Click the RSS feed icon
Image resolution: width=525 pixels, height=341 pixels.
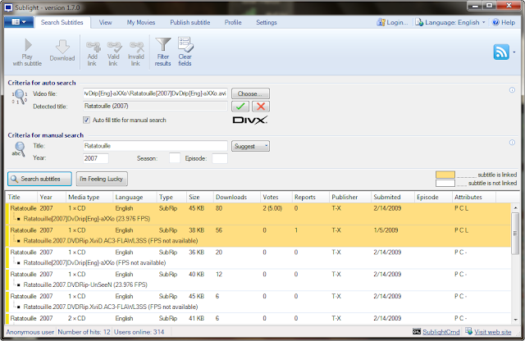coord(501,52)
